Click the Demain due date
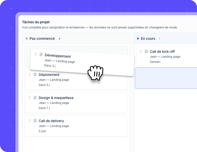This screenshot has width=197, height=152. tap(155, 62)
